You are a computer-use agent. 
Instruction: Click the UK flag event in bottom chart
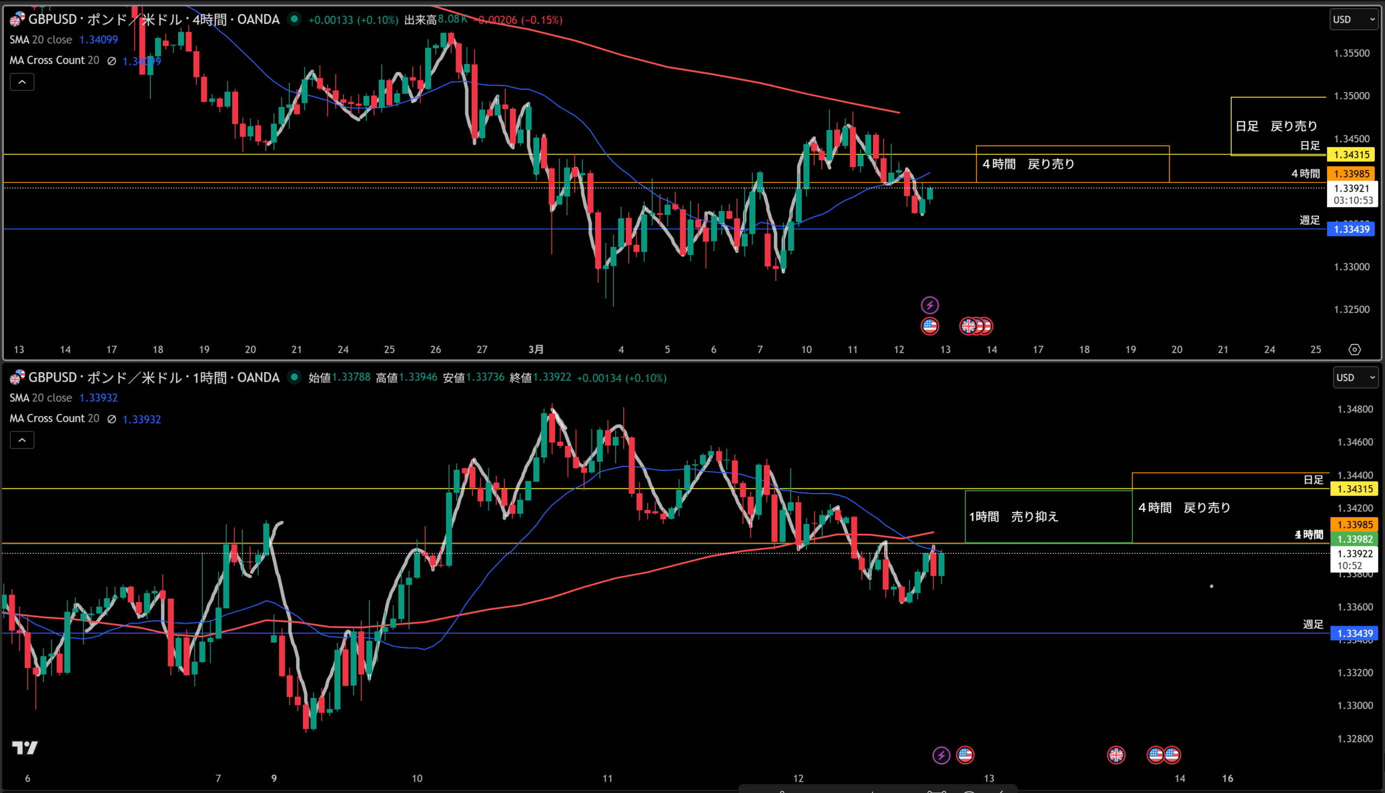point(1116,755)
